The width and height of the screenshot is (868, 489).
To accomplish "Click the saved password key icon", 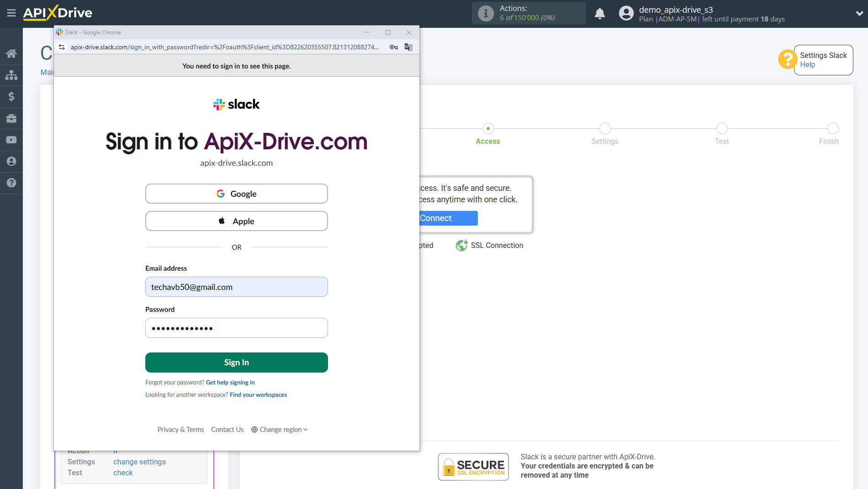I will [394, 47].
